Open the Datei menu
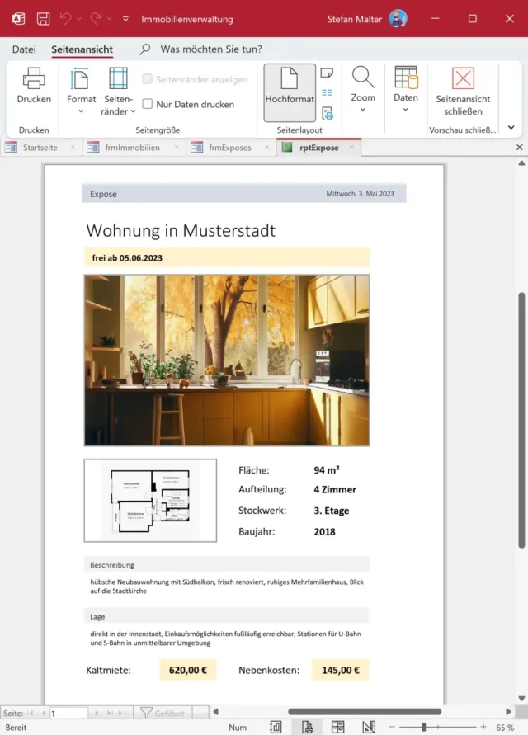528x735 pixels. coord(24,49)
